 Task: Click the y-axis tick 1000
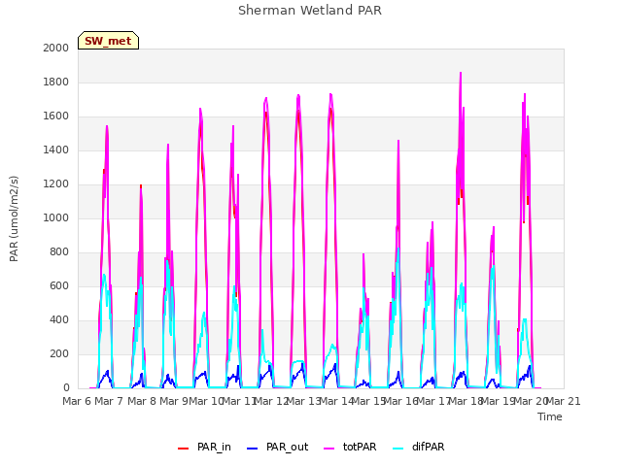click(x=56, y=217)
